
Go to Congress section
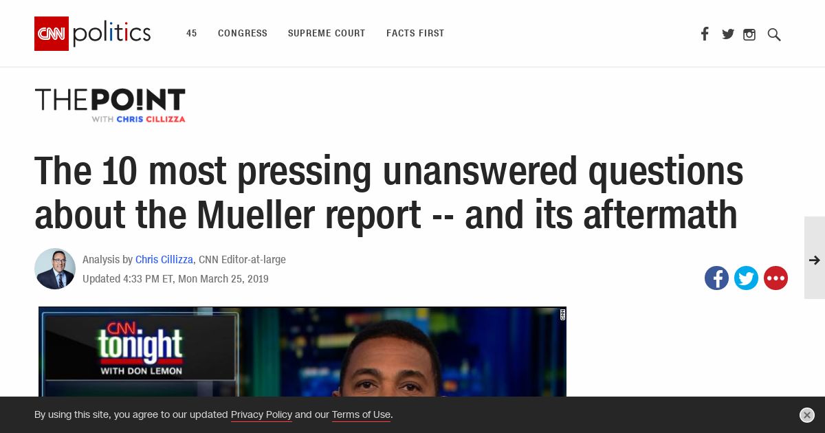[x=243, y=34]
